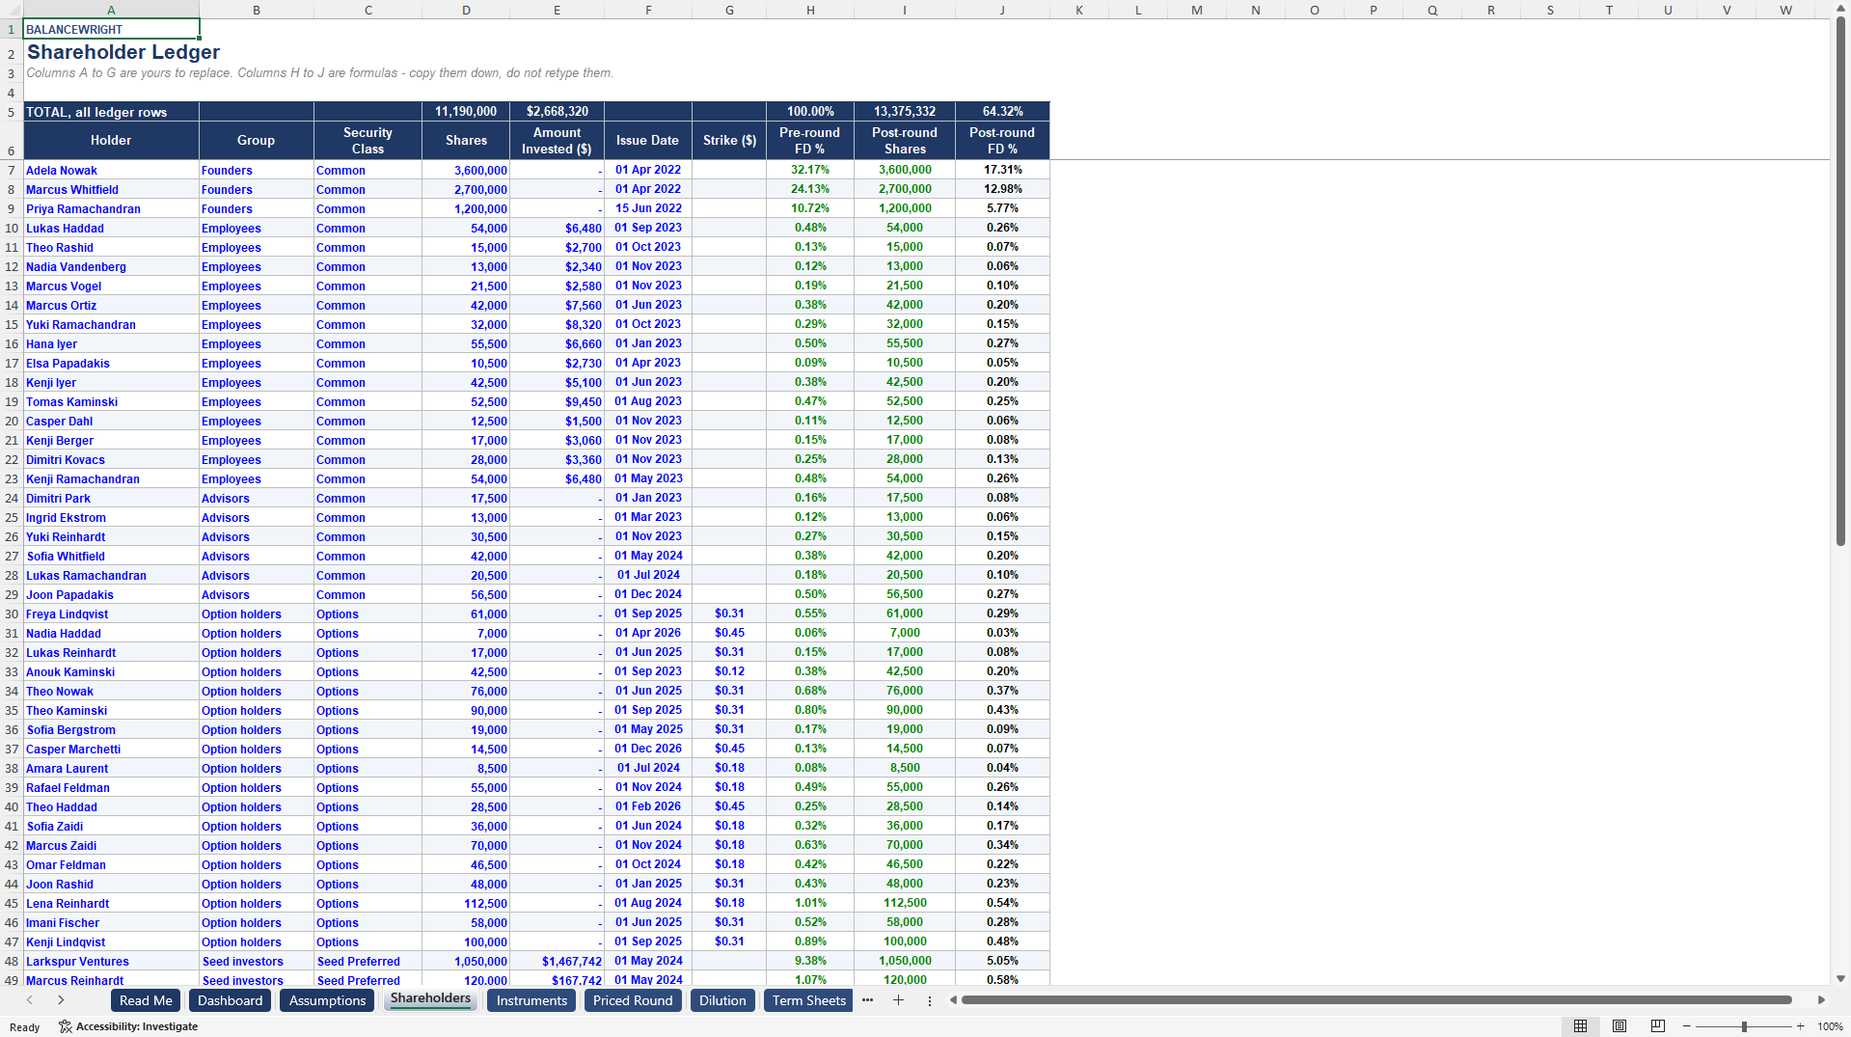Select Lena Reinhardt's 112,500 shares cell
This screenshot has height=1037, width=1851.
coord(466,903)
